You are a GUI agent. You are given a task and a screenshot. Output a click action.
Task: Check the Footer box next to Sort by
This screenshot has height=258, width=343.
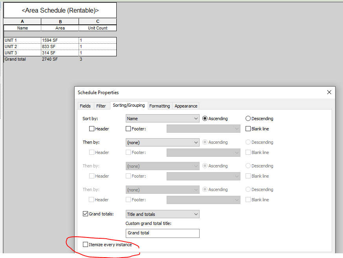pyautogui.click(x=128, y=128)
